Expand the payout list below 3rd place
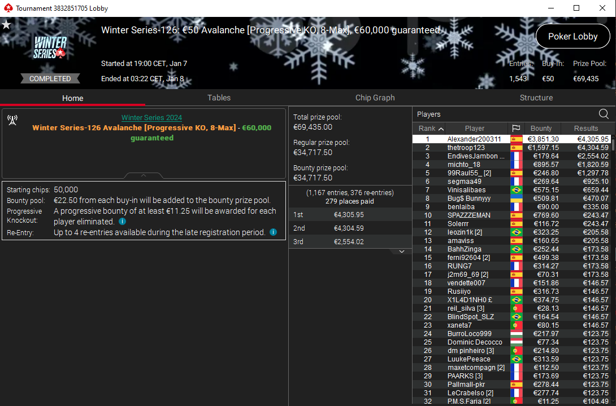 (x=401, y=251)
